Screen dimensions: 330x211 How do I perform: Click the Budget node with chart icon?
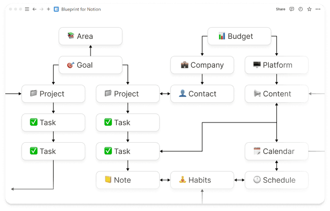tap(240, 36)
